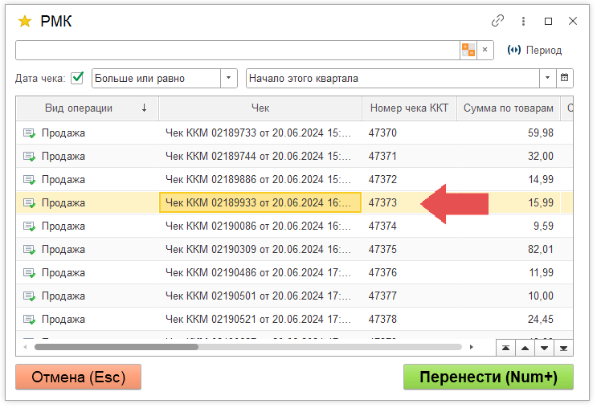The height and width of the screenshot is (408, 597).
Task: Click the Сумма по товарам column header
Action: point(508,108)
